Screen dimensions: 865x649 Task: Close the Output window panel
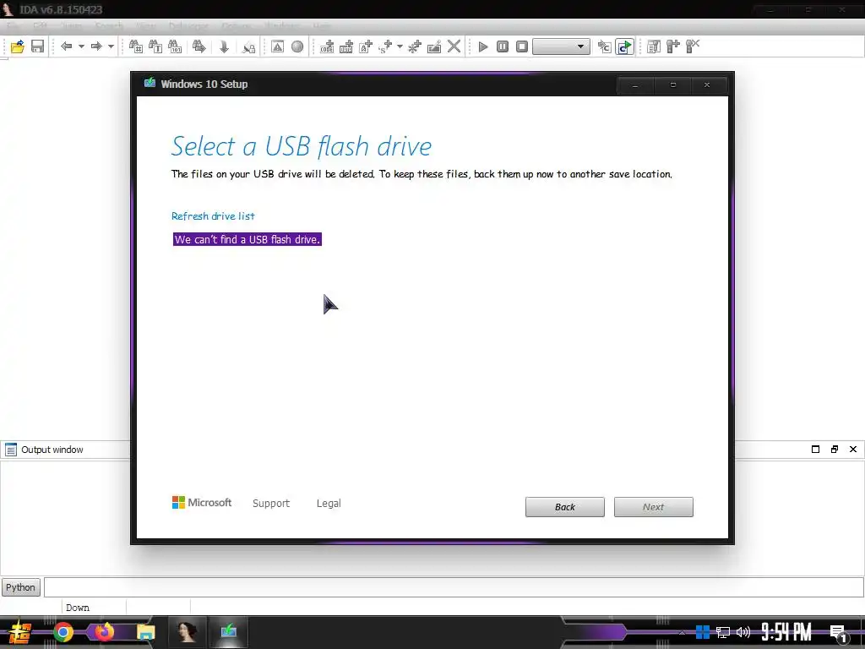pos(853,450)
